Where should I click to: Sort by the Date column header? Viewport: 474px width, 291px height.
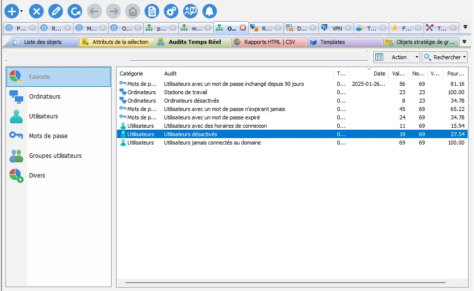tap(368, 73)
